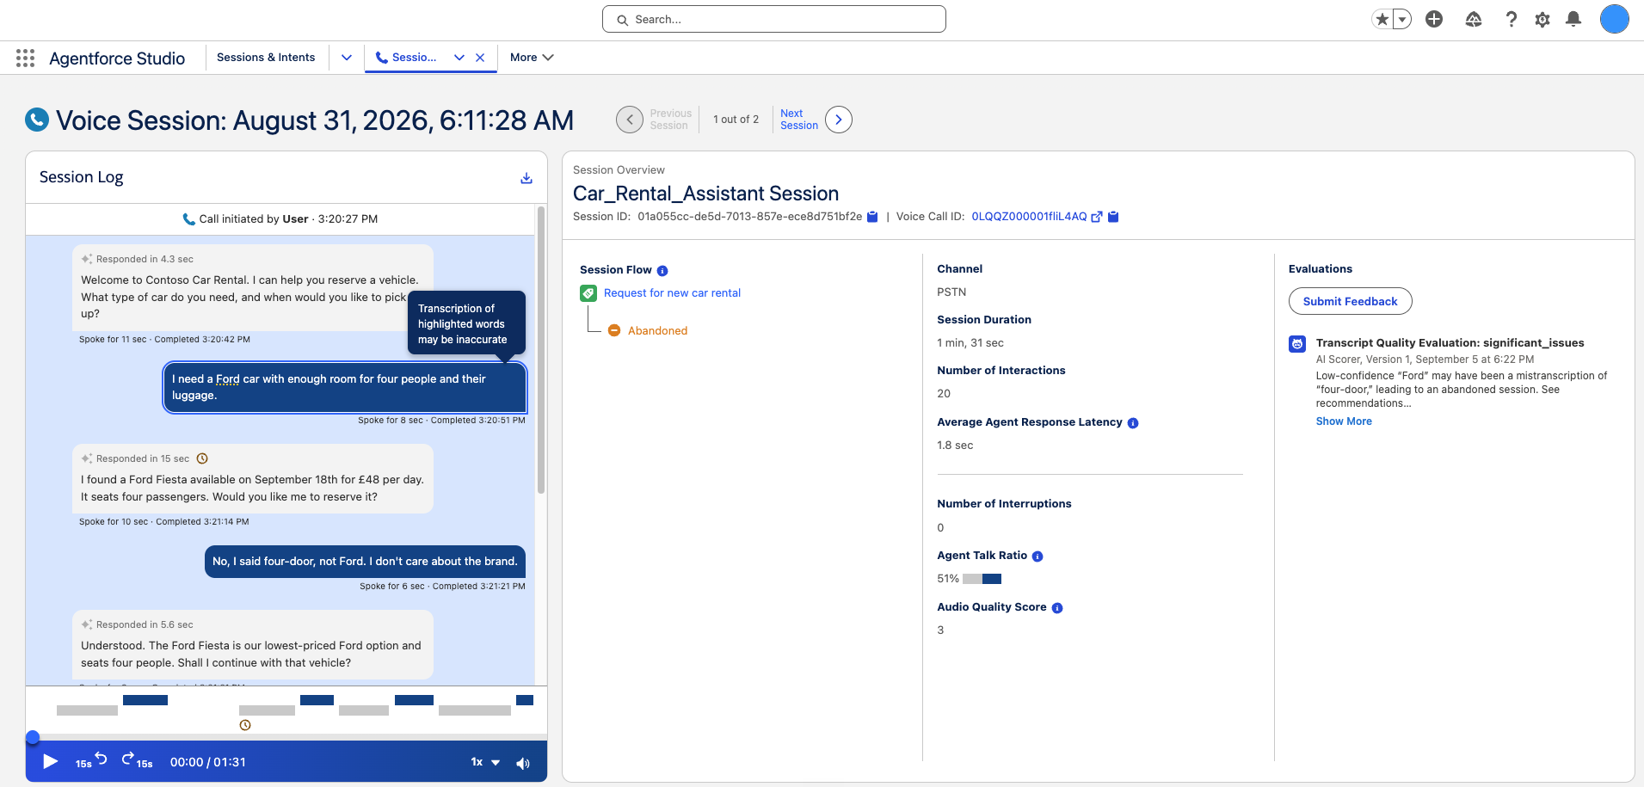Select the highlighted Ford car user message
This screenshot has width=1644, height=787.
tap(345, 387)
